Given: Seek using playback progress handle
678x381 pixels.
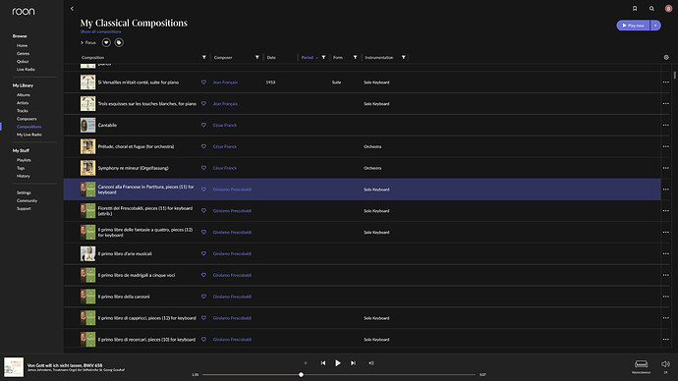Looking at the screenshot, I should click(301, 374).
